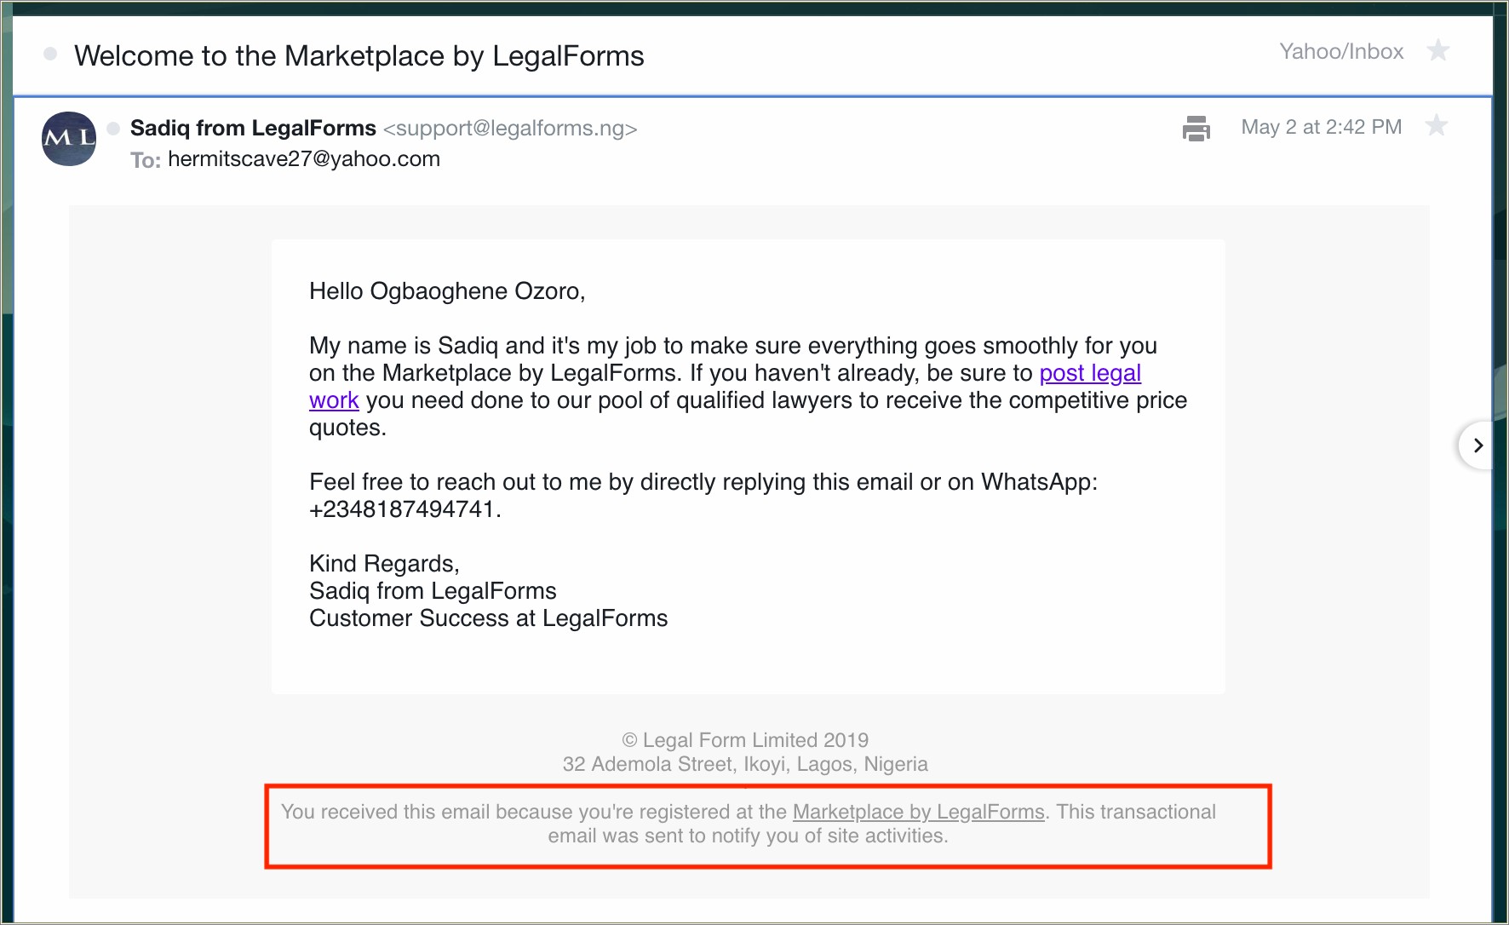Open the "post legal work" link

point(1089,373)
